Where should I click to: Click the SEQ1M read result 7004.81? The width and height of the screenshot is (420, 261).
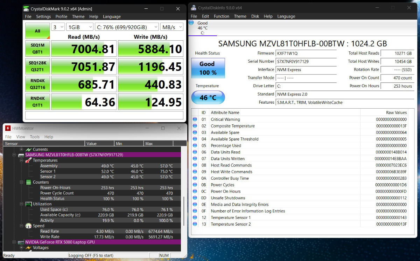(x=84, y=49)
